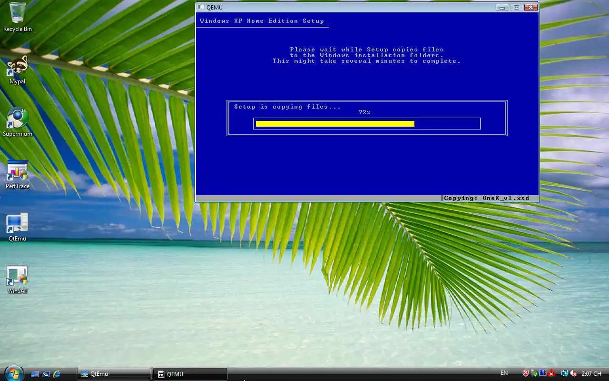This screenshot has width=609, height=381.
Task: Click the 72% progress text
Action: tap(364, 112)
